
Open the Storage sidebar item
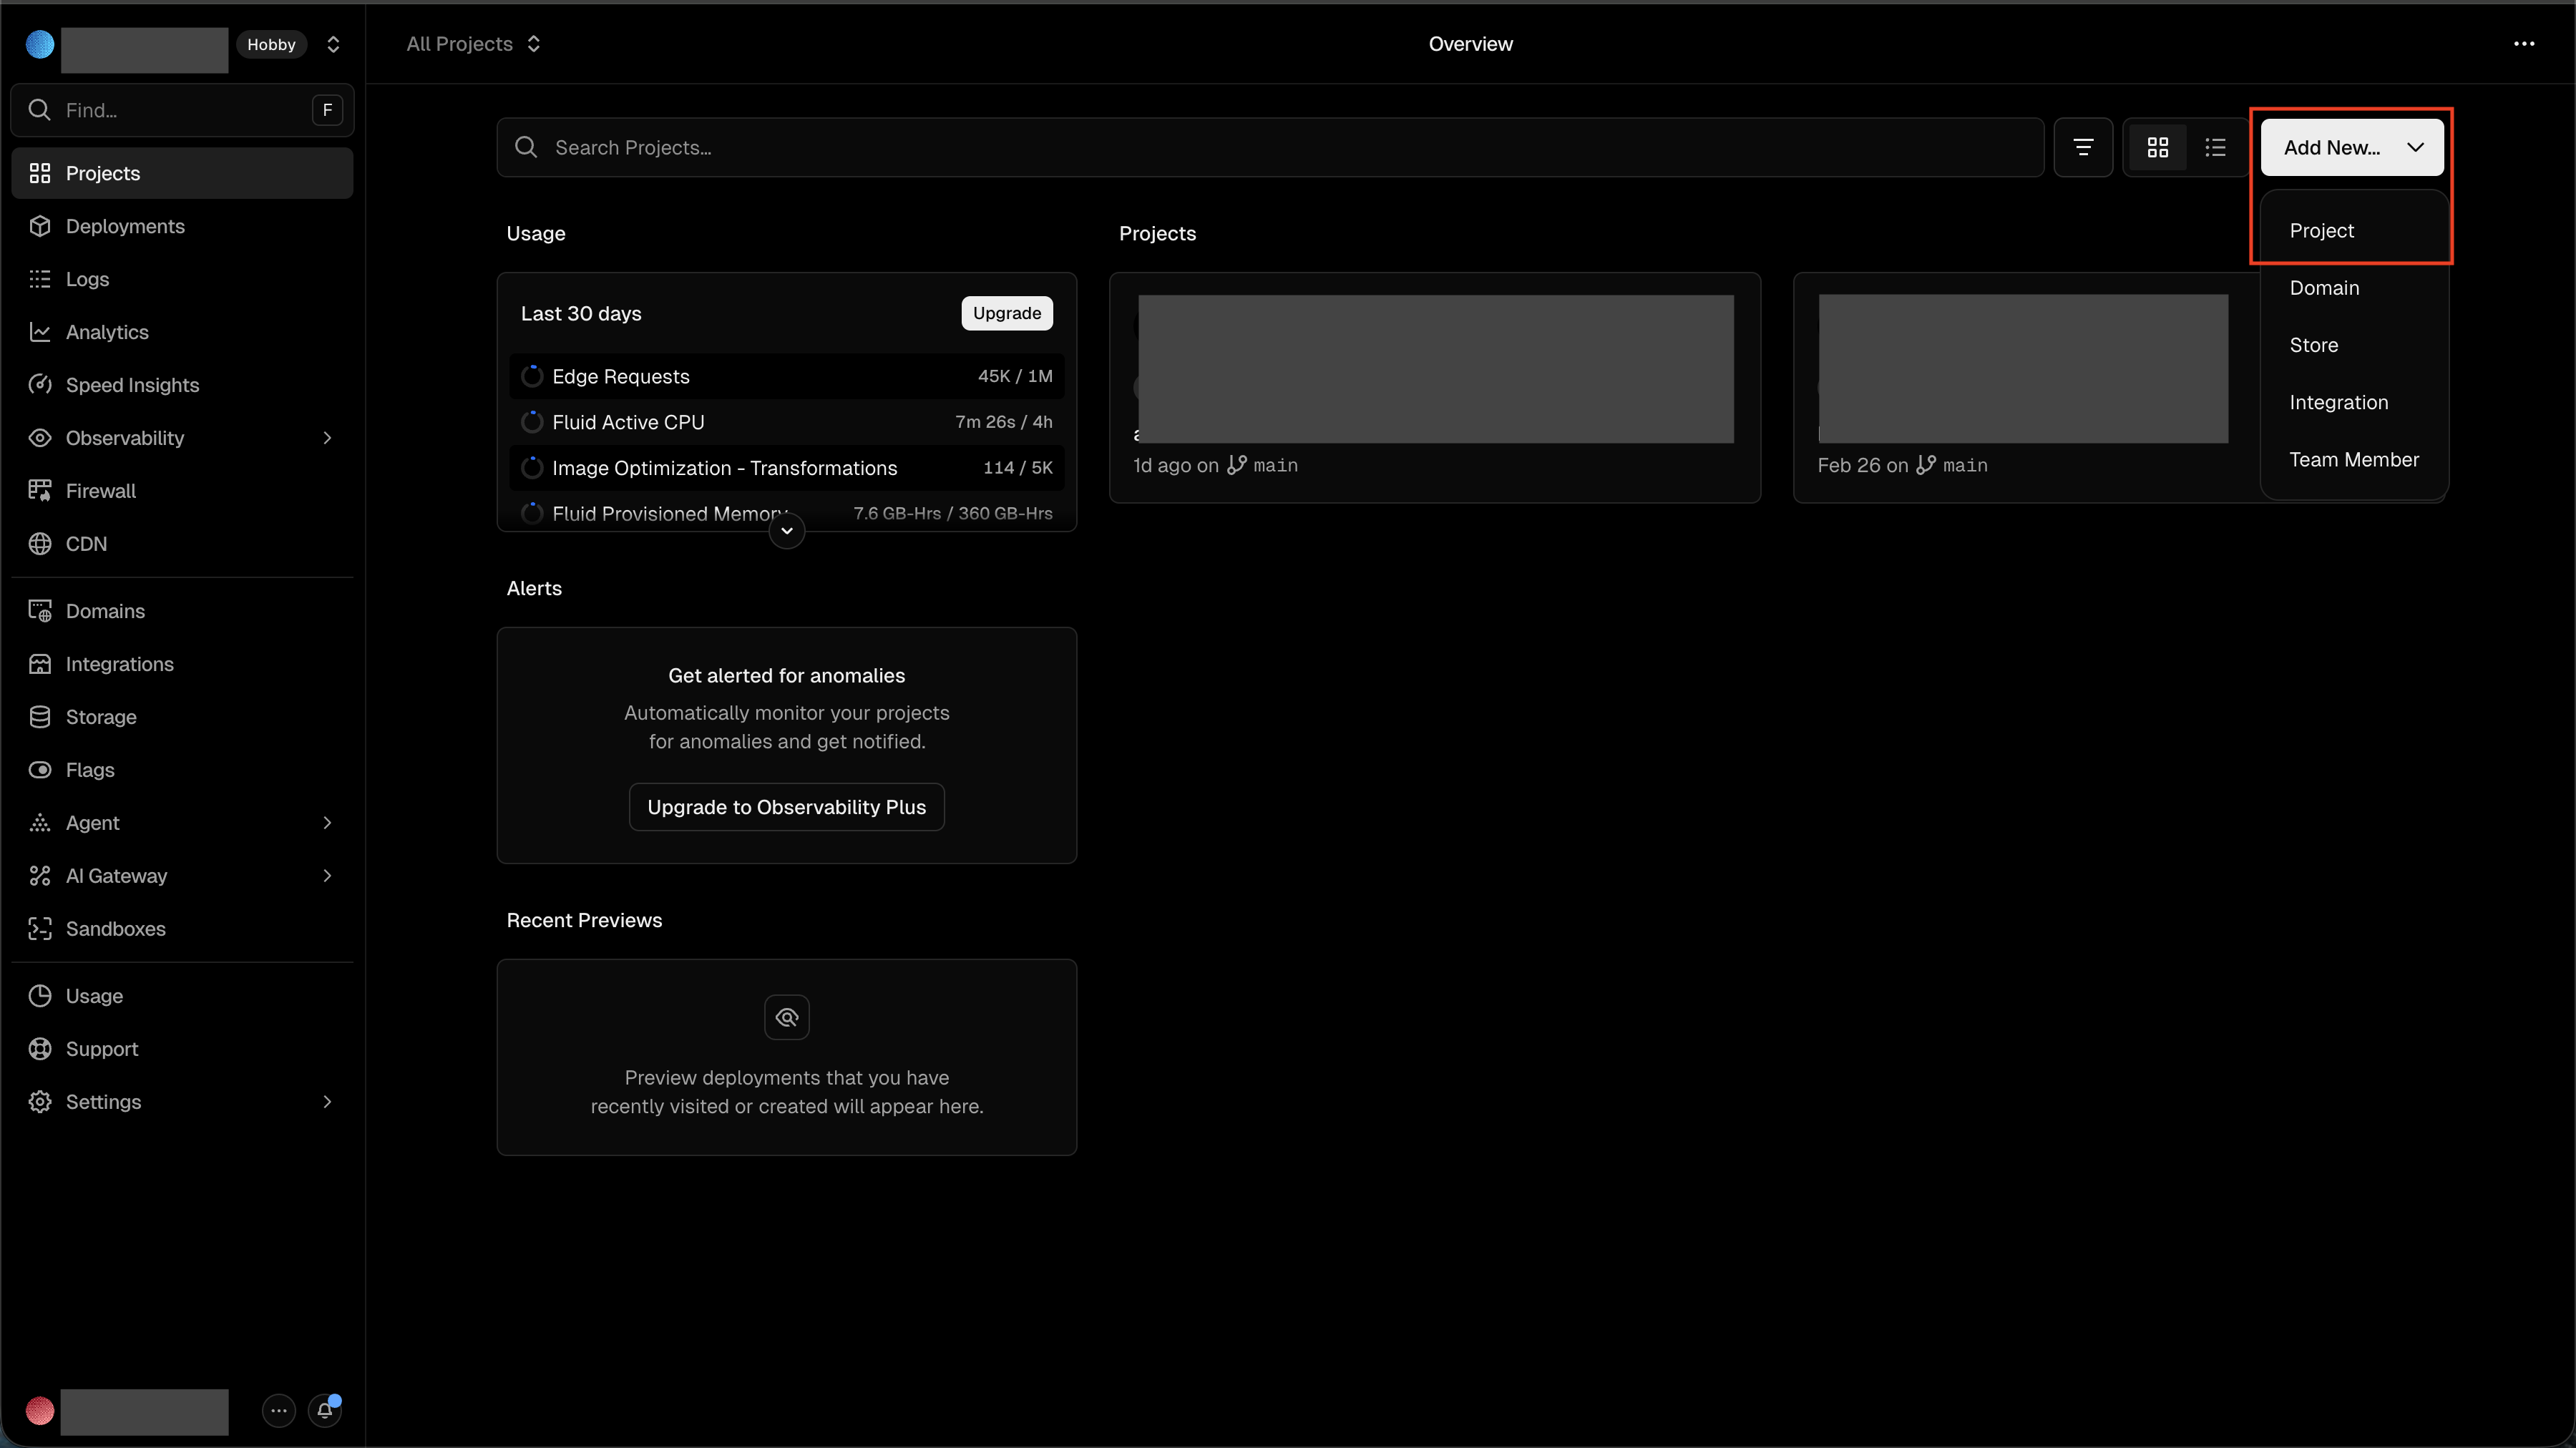[100, 717]
